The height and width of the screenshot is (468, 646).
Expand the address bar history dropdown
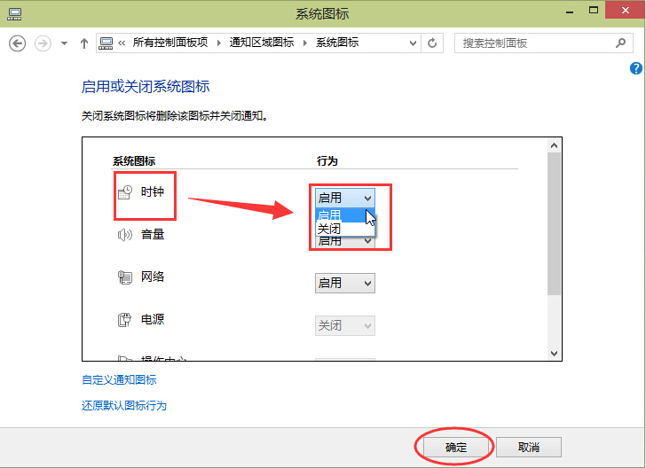click(413, 43)
